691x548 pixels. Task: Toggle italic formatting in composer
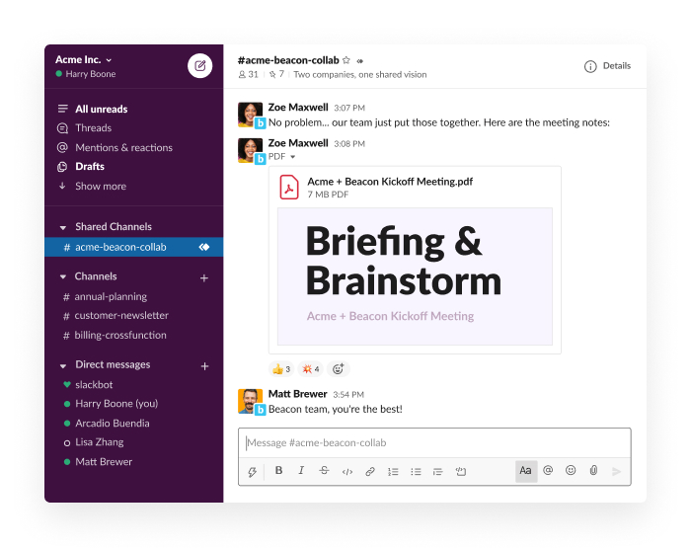pos(301,471)
